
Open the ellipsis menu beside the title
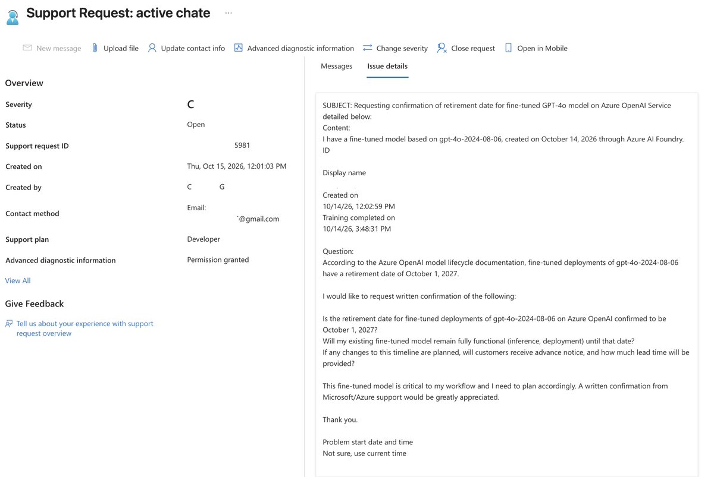coord(228,13)
